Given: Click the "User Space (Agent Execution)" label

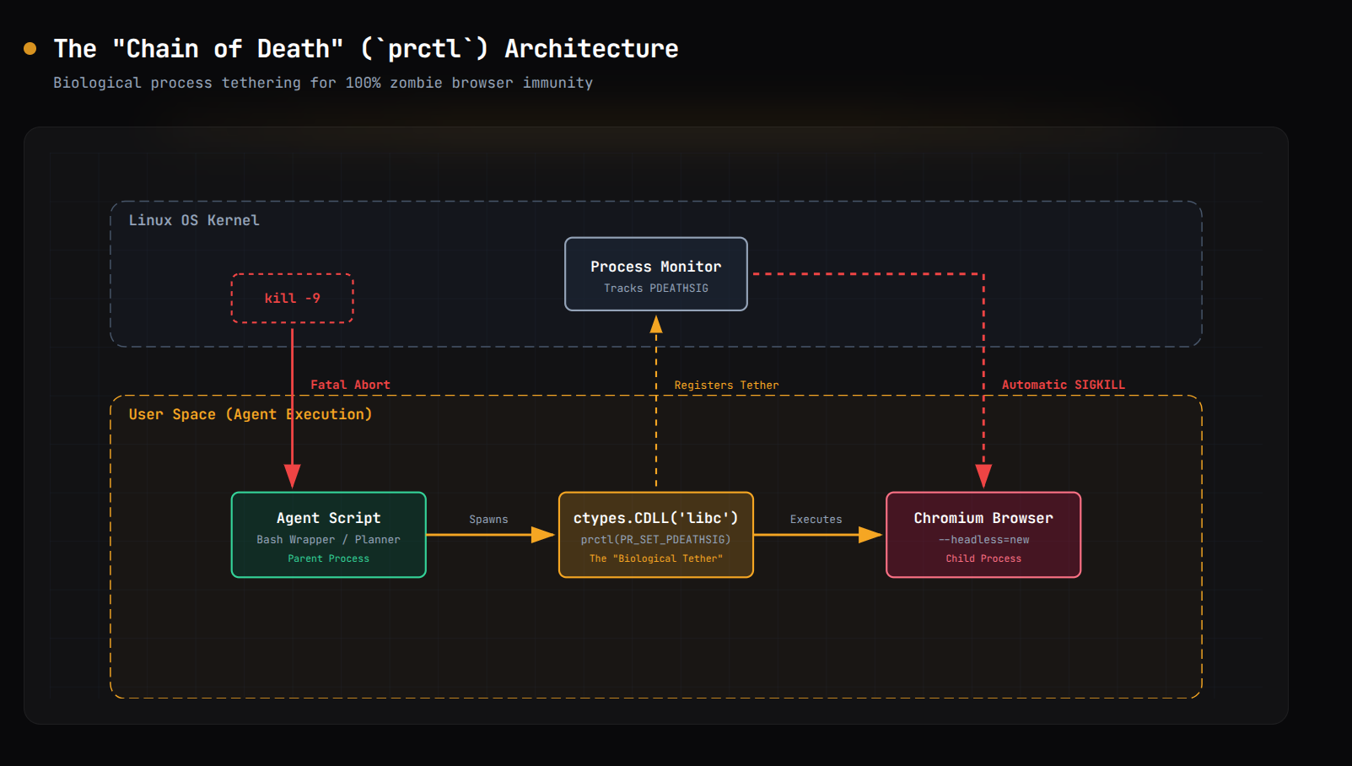Looking at the screenshot, I should pyautogui.click(x=250, y=414).
